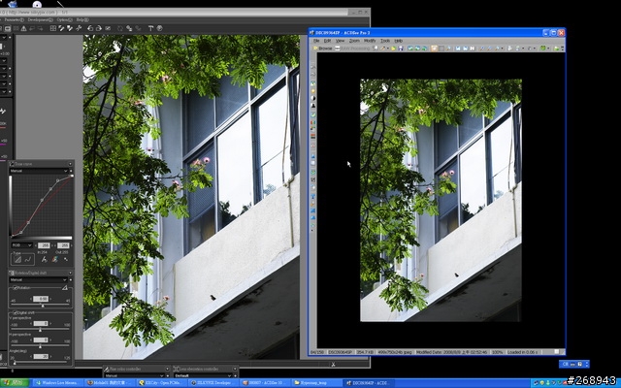The width and height of the screenshot is (621, 388).
Task: Click the rotate right icon in SILKYPIX toolbar
Action: 99,28
